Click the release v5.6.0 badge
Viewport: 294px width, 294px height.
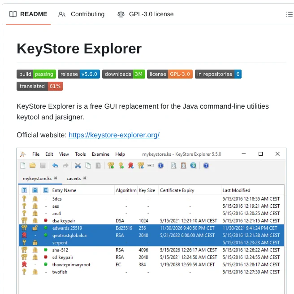tap(79, 74)
